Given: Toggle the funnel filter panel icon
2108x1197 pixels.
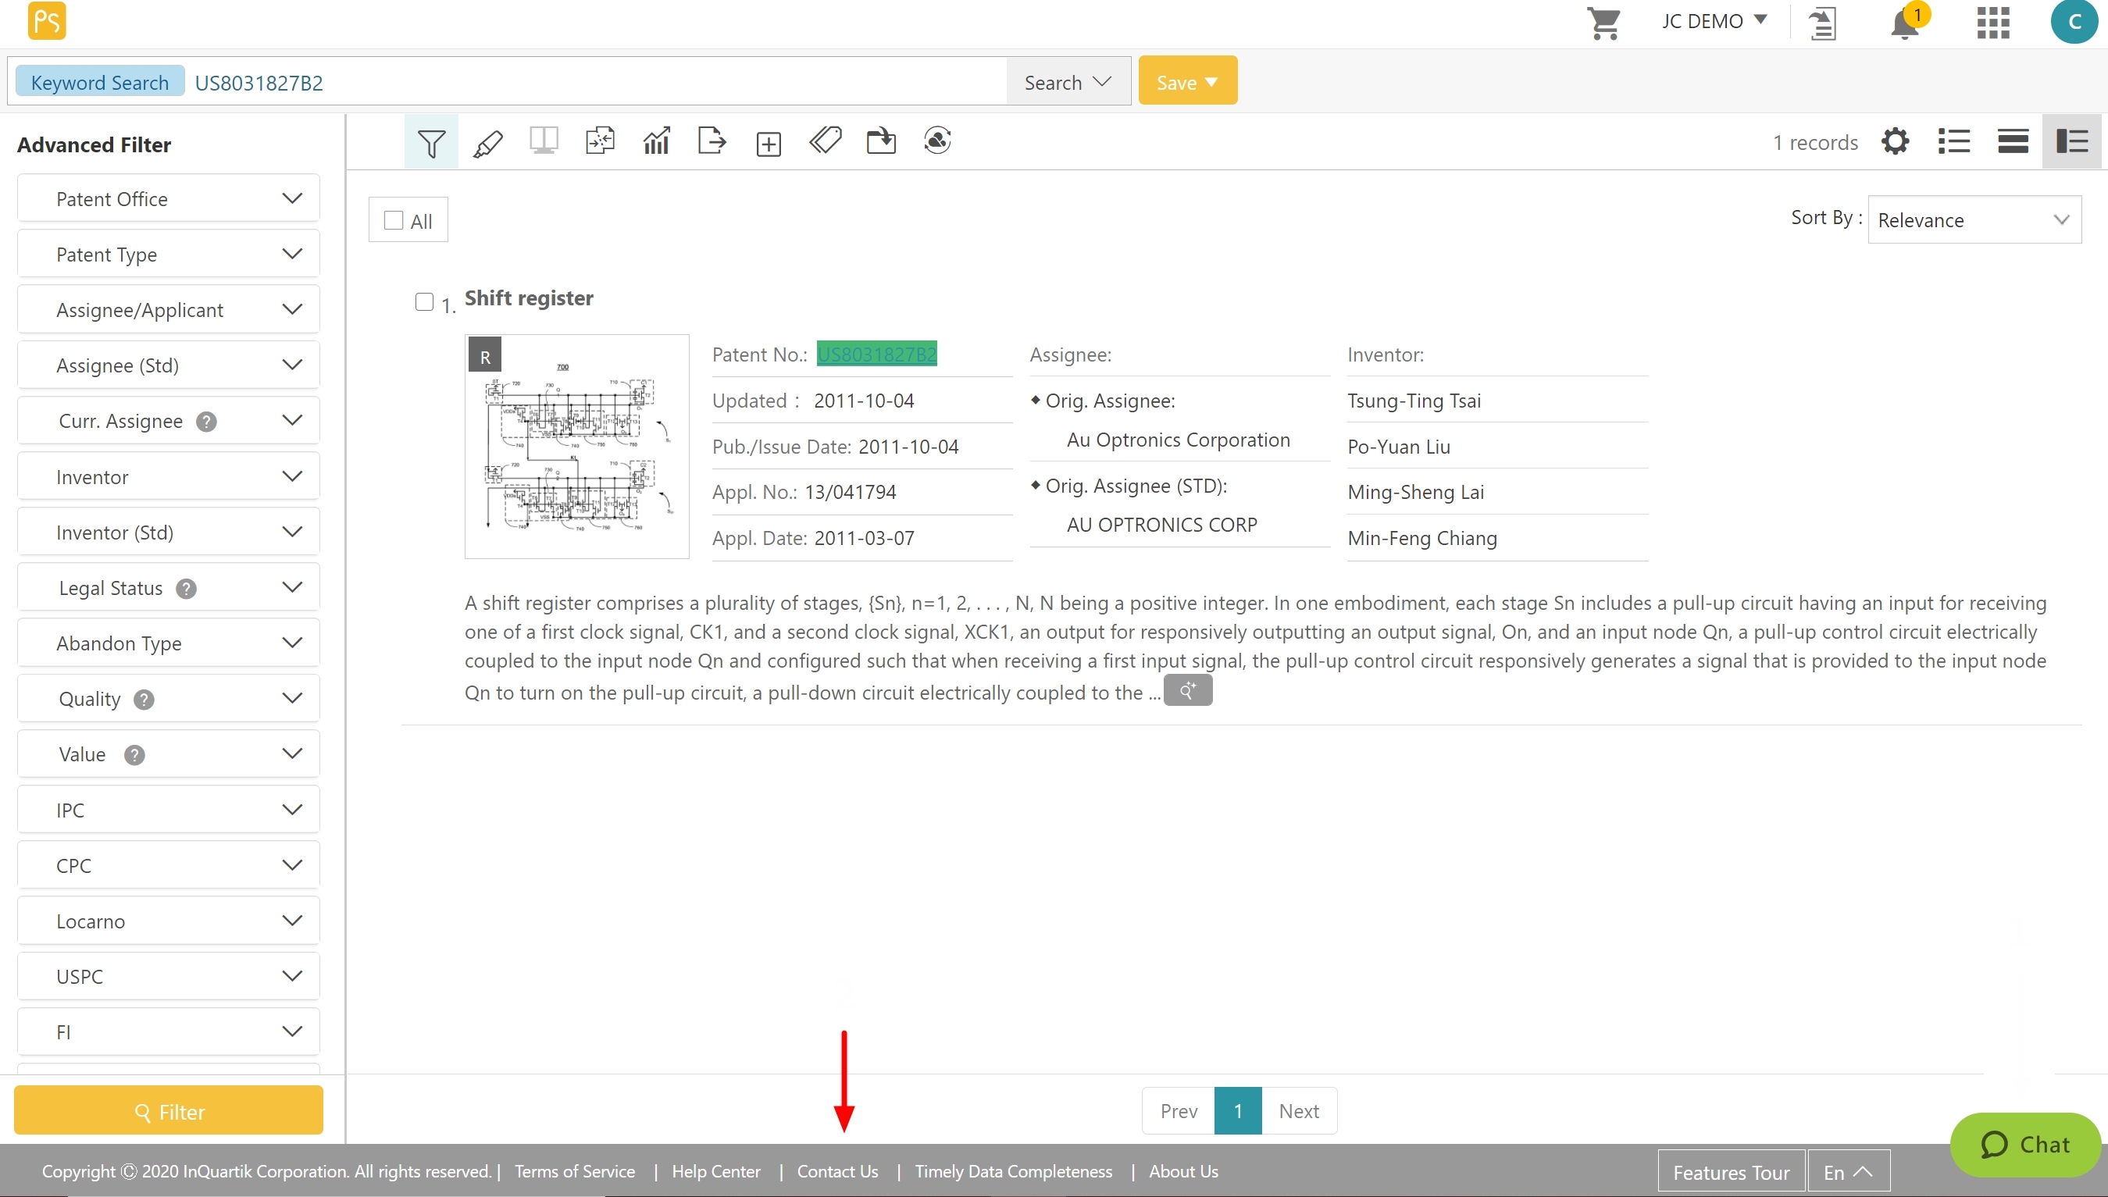Looking at the screenshot, I should point(431,142).
